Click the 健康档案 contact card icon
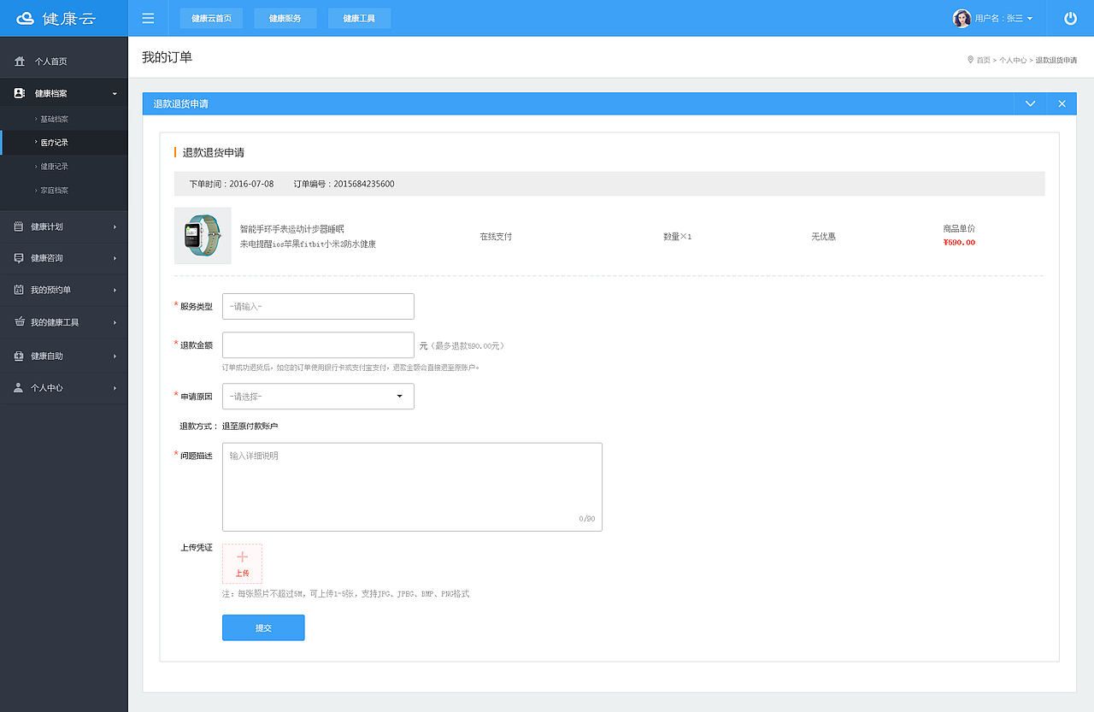This screenshot has width=1094, height=712. 20,93
